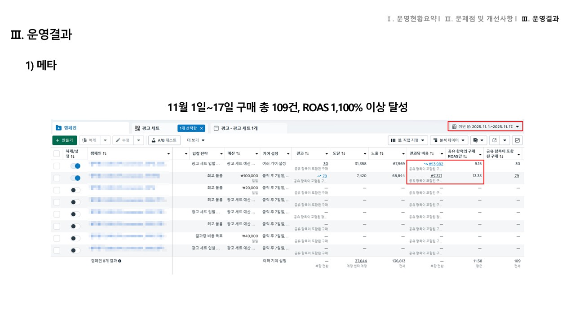Click the 복제 duplicate button

point(89,140)
